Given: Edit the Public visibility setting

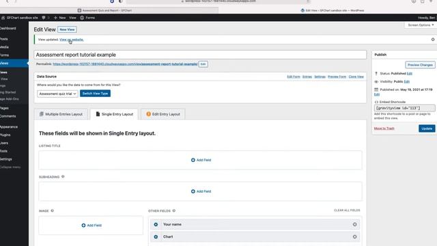Looking at the screenshot, I should (407, 82).
